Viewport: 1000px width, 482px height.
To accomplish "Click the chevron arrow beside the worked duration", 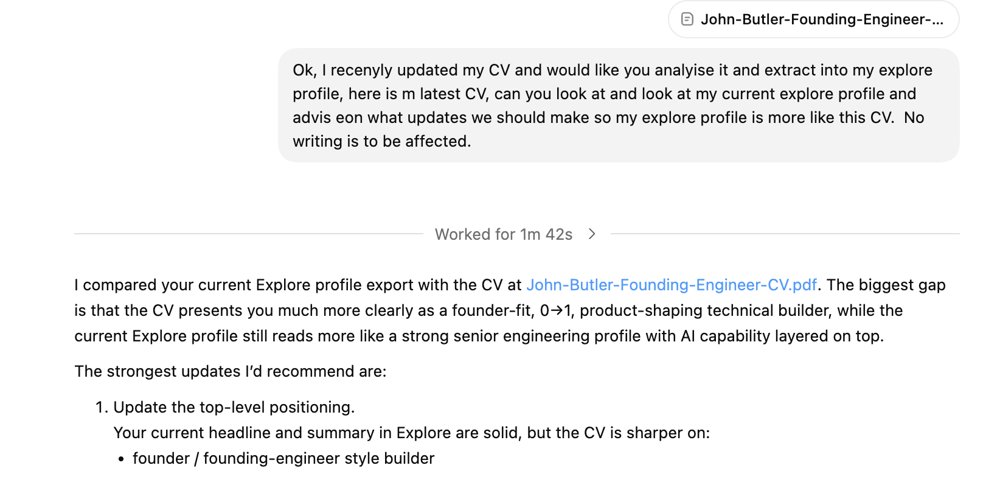I will click(x=592, y=234).
